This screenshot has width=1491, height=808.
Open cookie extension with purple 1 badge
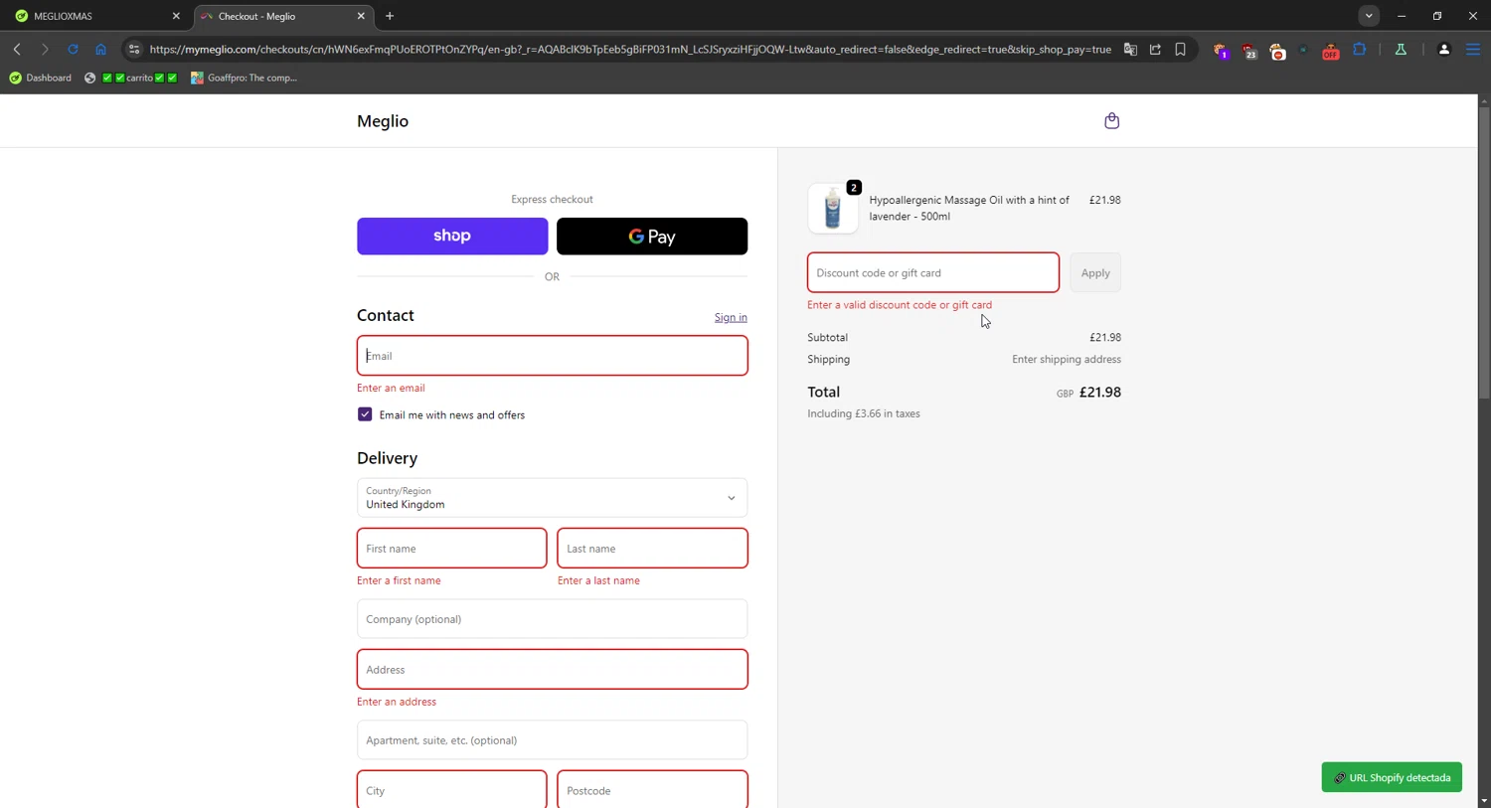(1222, 51)
